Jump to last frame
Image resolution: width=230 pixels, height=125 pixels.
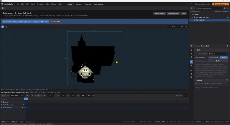45,96
